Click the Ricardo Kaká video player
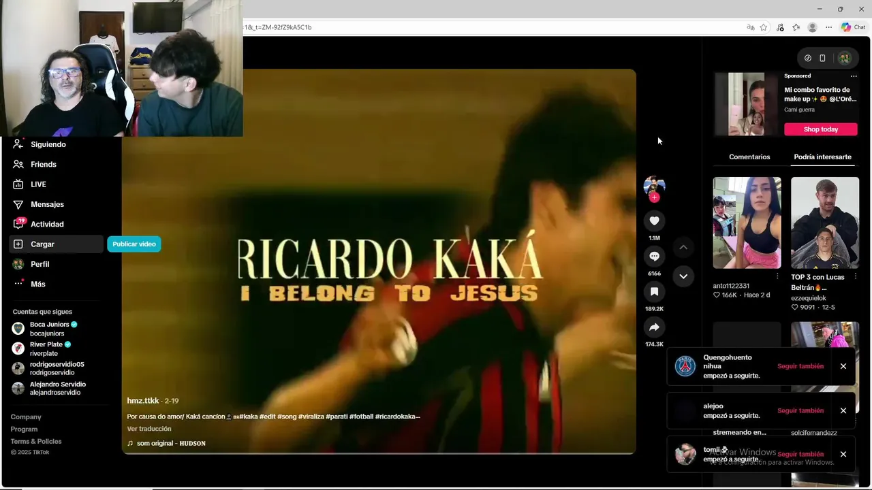Image resolution: width=872 pixels, height=490 pixels. 379,261
